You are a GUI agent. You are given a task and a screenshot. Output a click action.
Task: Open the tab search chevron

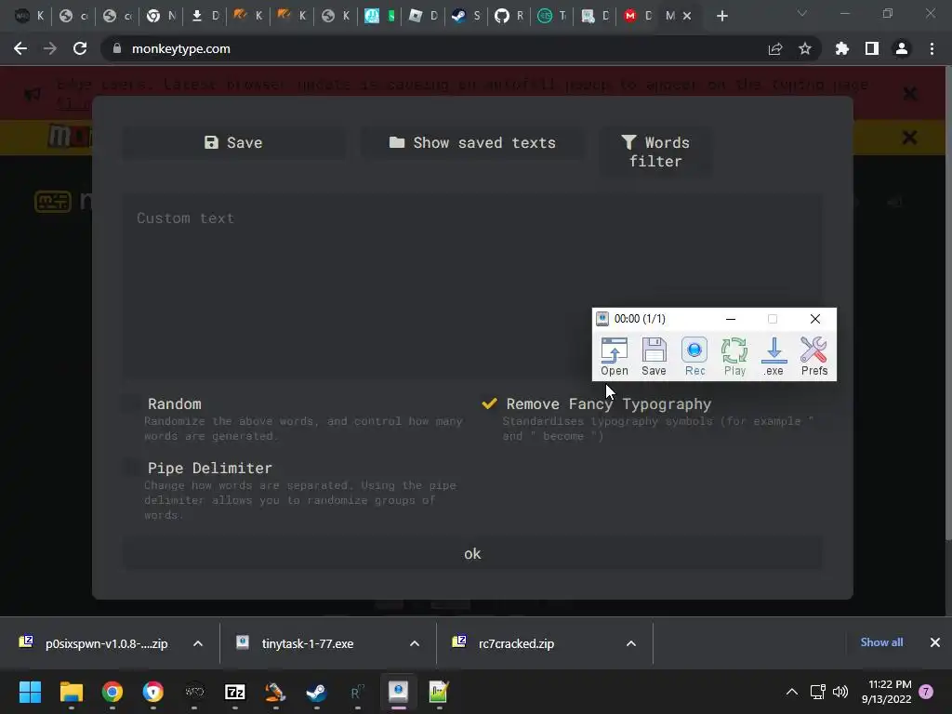coord(802,13)
